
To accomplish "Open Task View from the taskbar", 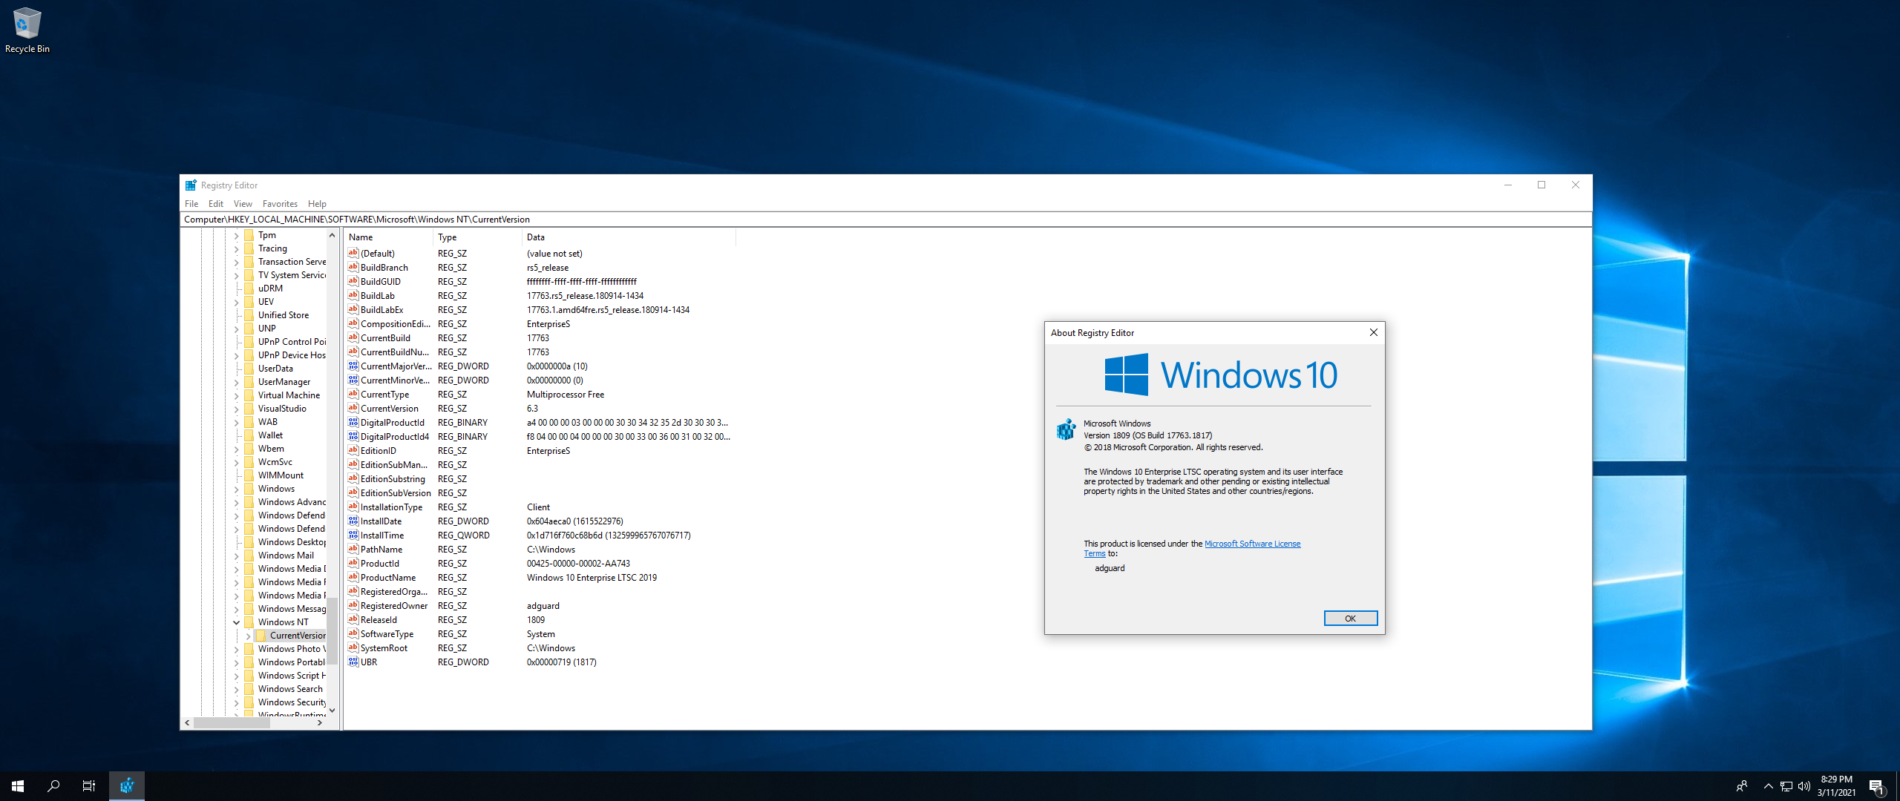I will coord(89,785).
